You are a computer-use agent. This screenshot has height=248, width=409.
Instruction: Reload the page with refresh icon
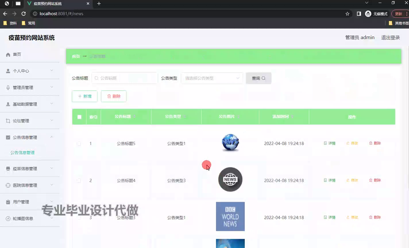coord(24,14)
